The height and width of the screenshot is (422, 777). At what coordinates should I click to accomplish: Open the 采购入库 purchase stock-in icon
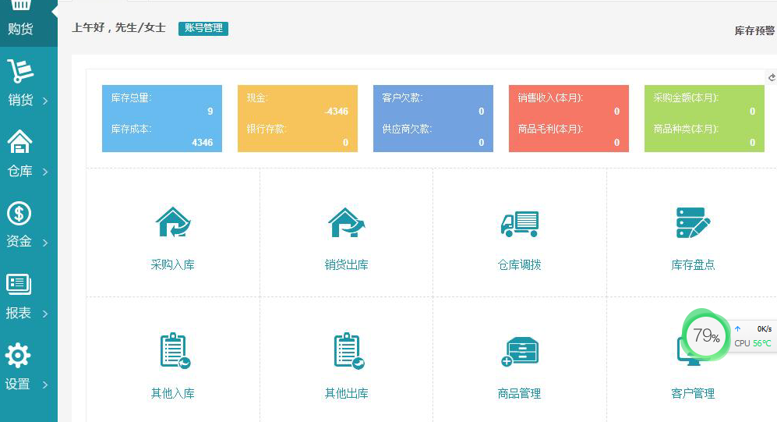coord(173,222)
